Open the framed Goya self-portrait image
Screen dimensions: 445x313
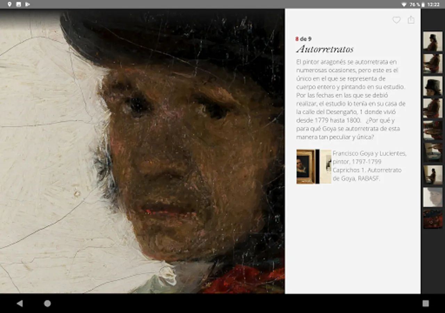(x=306, y=167)
